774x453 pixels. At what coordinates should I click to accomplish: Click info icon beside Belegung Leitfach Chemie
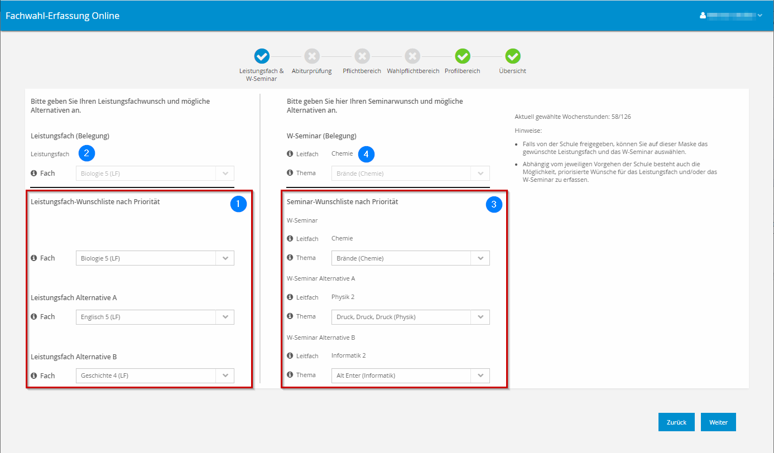(290, 153)
